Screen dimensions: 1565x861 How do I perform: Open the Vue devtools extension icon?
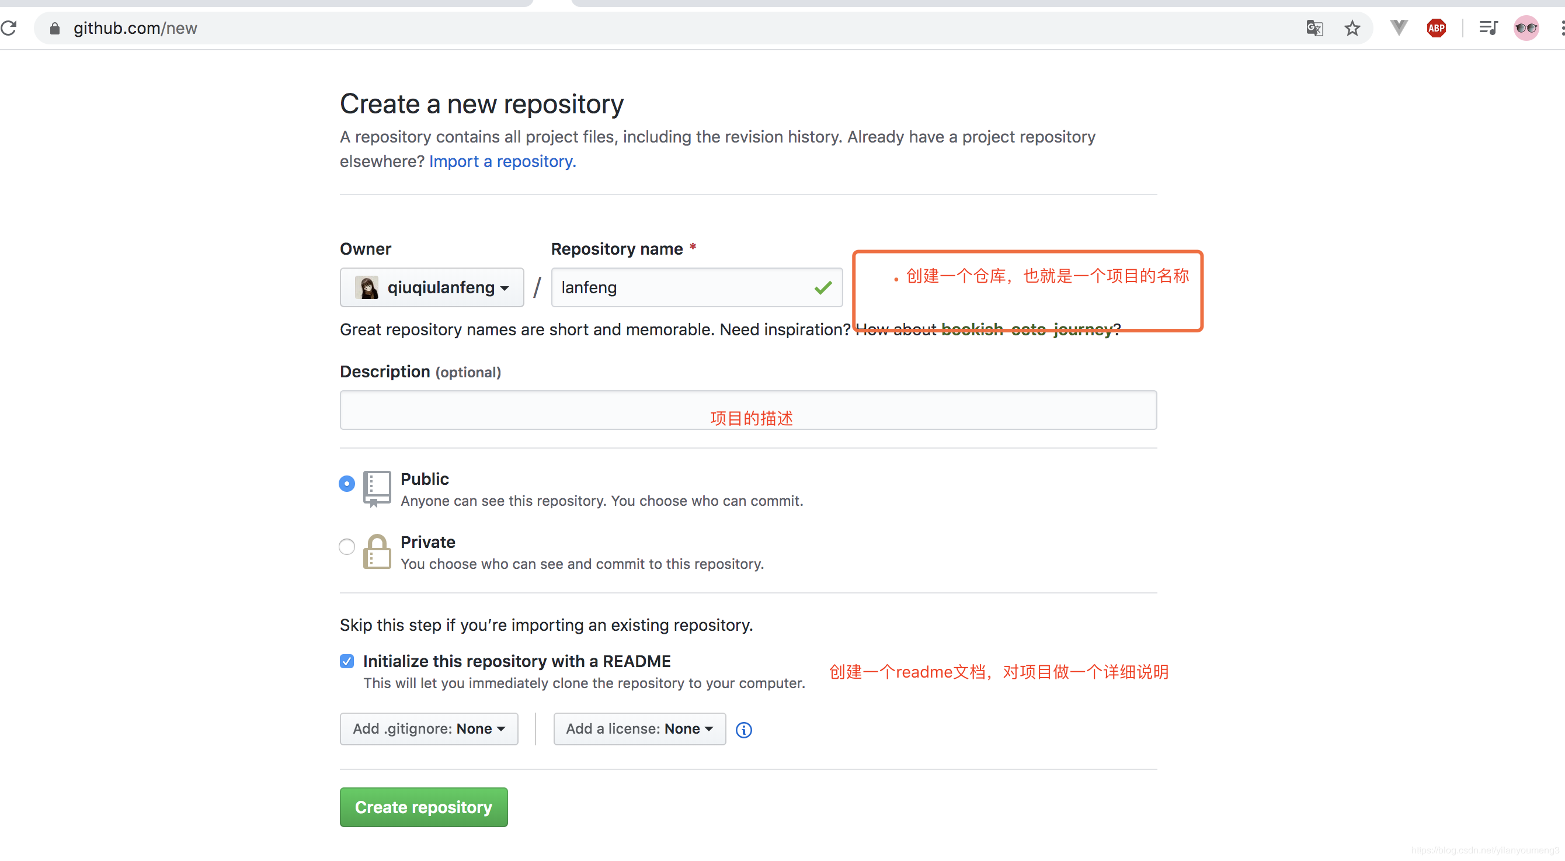click(1399, 28)
